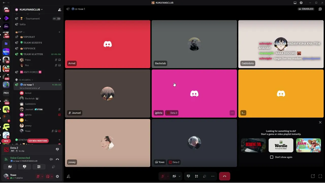Pop out the call window
Screen dimensions: 325x183
[x=313, y=176]
